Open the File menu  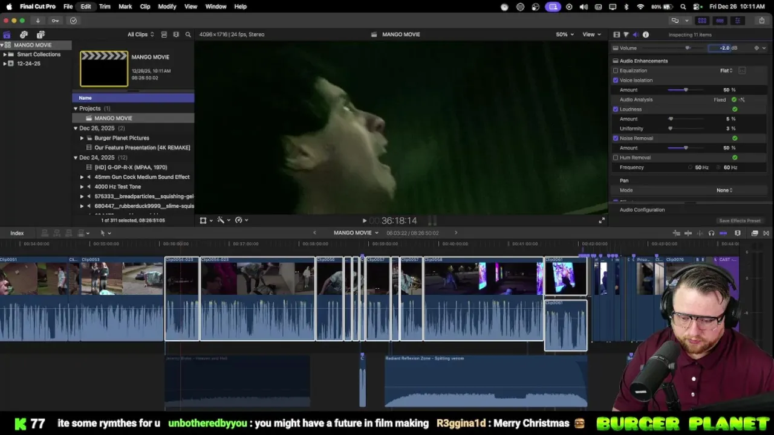[68, 7]
